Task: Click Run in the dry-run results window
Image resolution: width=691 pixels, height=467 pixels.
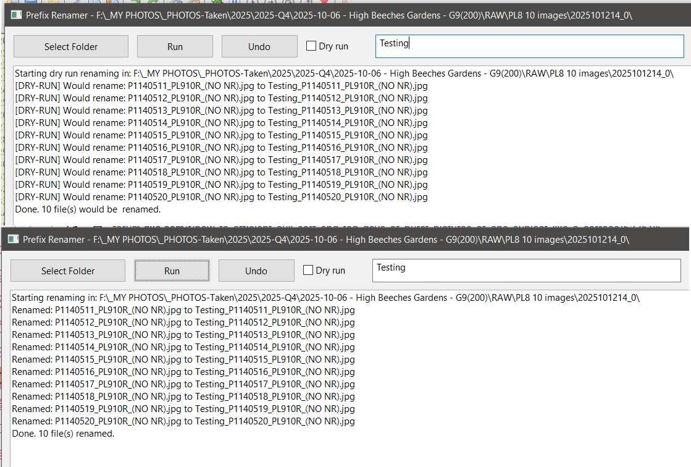Action: pyautogui.click(x=175, y=46)
